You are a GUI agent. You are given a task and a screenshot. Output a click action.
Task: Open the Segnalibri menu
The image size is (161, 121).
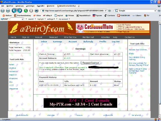(x=41, y=6)
